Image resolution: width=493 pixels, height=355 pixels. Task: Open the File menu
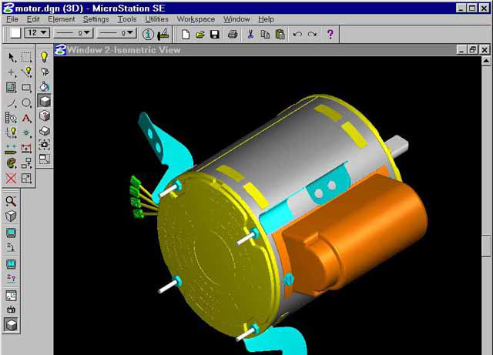coord(12,19)
